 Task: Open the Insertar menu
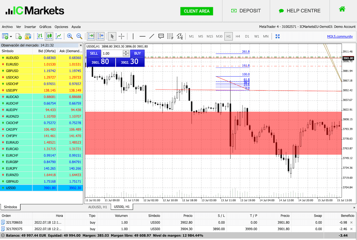coord(30,27)
